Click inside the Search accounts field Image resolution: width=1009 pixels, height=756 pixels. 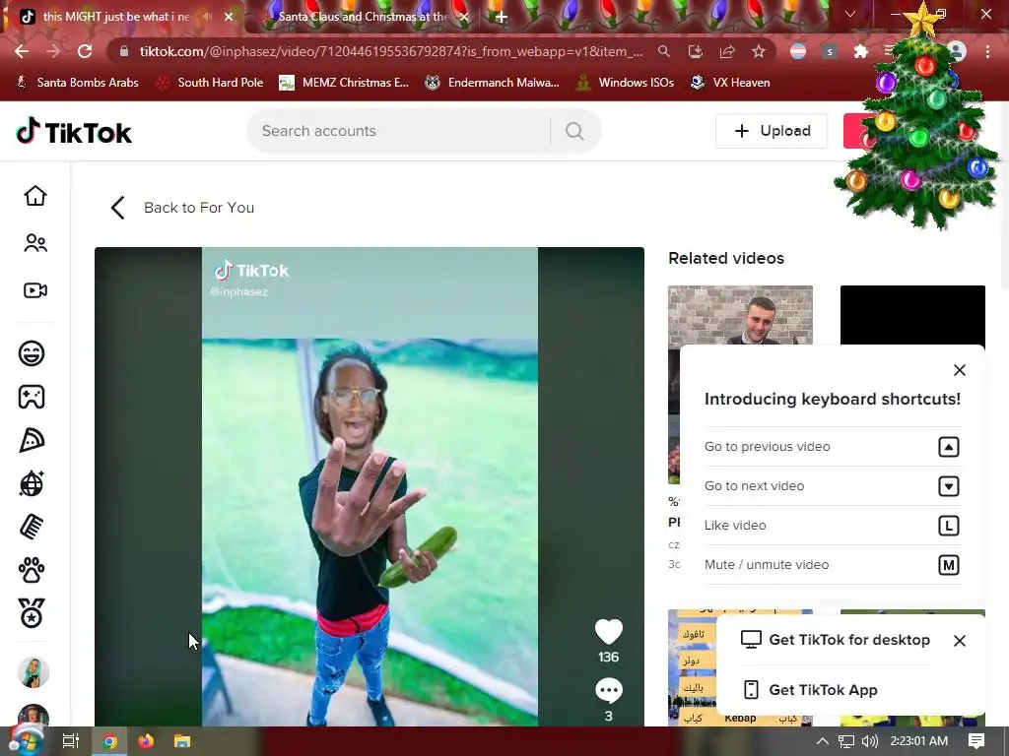click(x=399, y=131)
